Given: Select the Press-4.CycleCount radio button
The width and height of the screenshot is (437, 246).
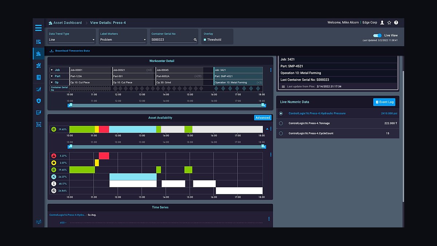Looking at the screenshot, I should click(x=281, y=133).
